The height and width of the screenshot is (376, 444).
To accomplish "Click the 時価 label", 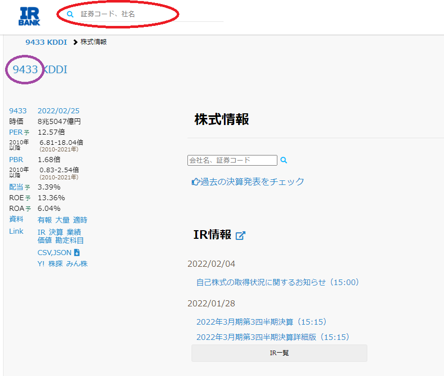I will pyautogui.click(x=16, y=121).
